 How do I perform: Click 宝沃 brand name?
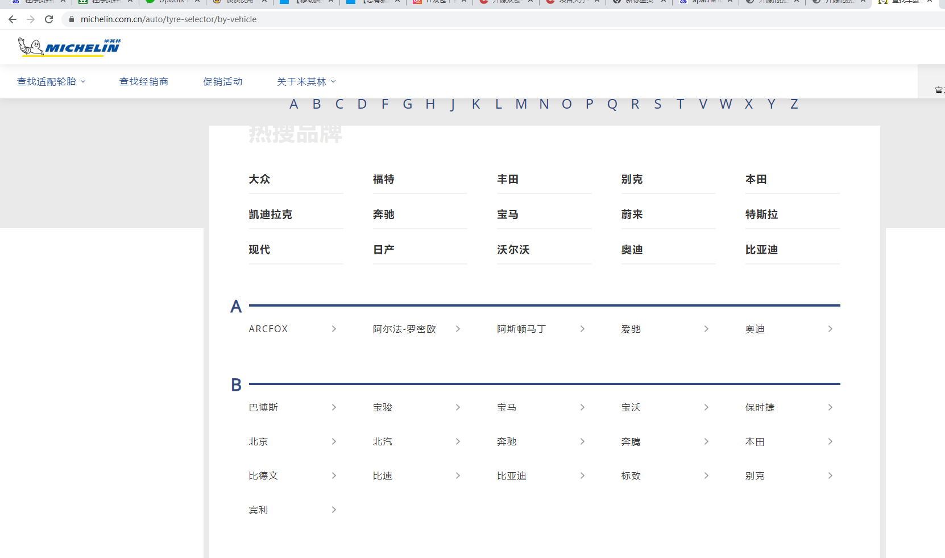click(631, 407)
